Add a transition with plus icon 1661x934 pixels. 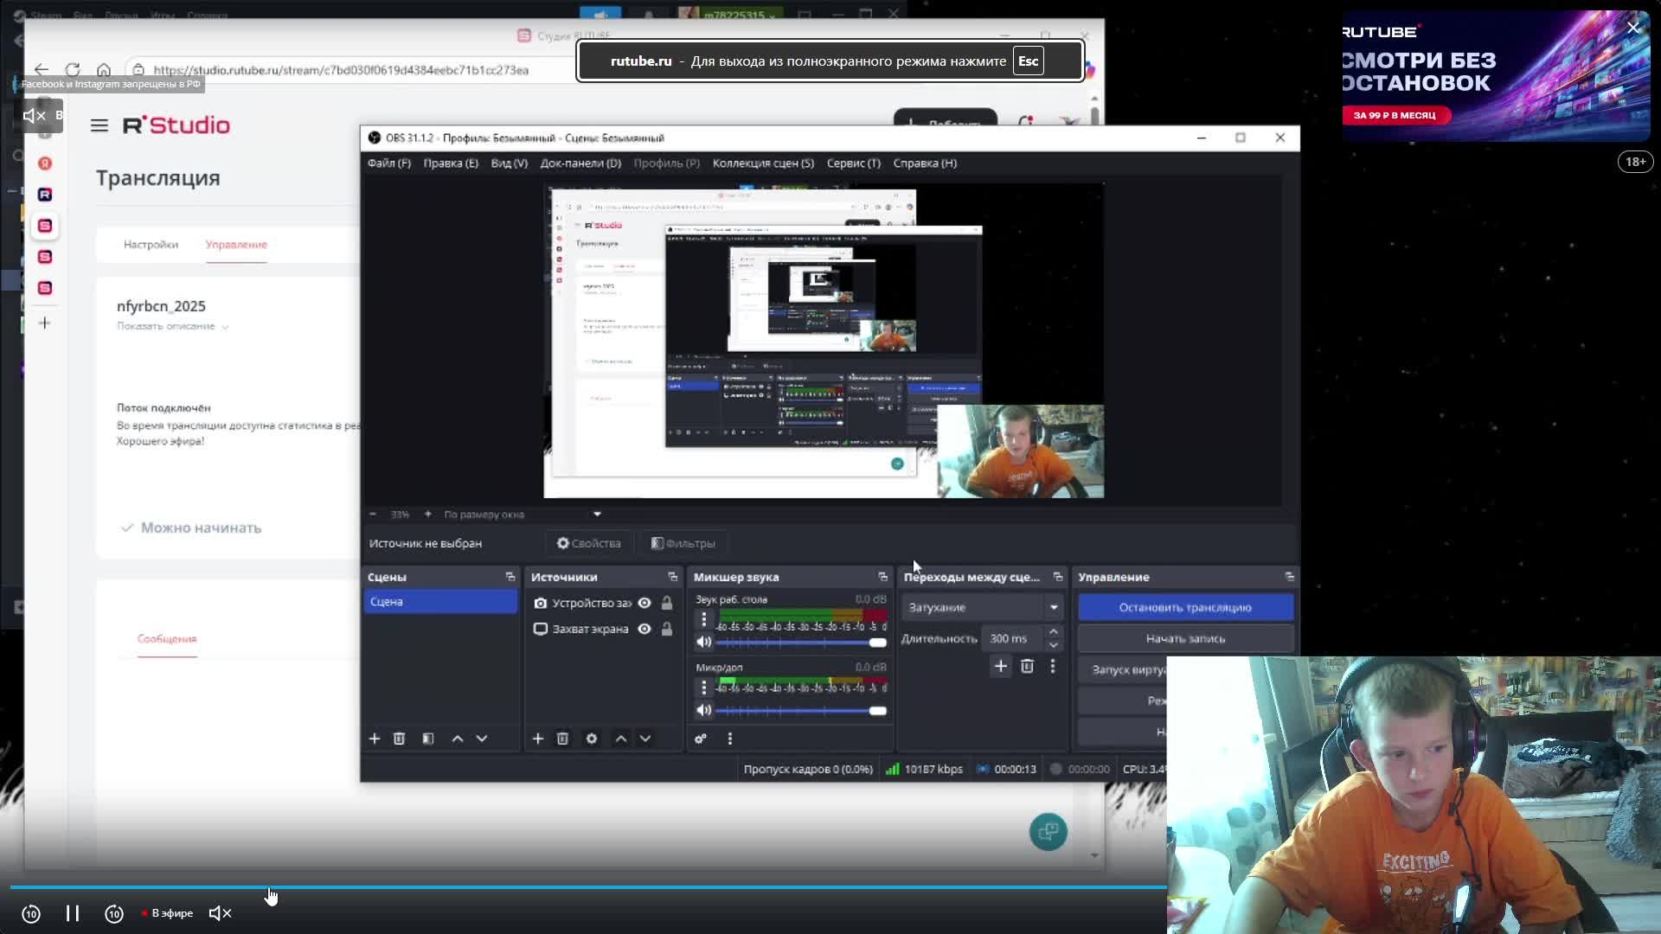[x=1001, y=666]
